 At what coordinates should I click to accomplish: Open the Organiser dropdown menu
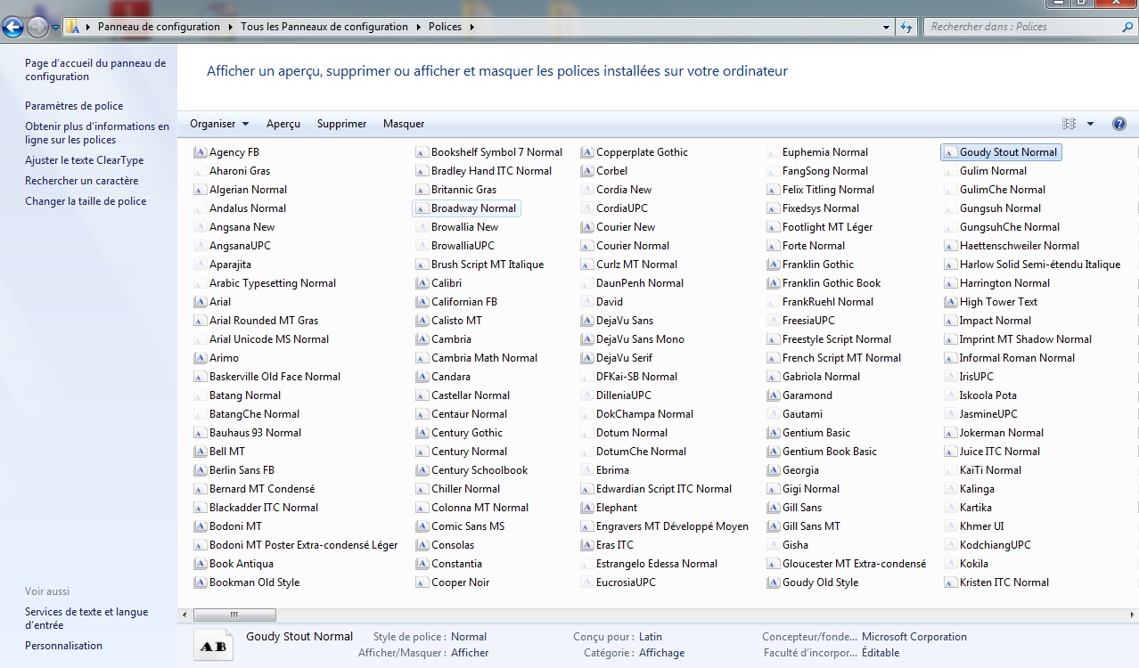point(219,124)
